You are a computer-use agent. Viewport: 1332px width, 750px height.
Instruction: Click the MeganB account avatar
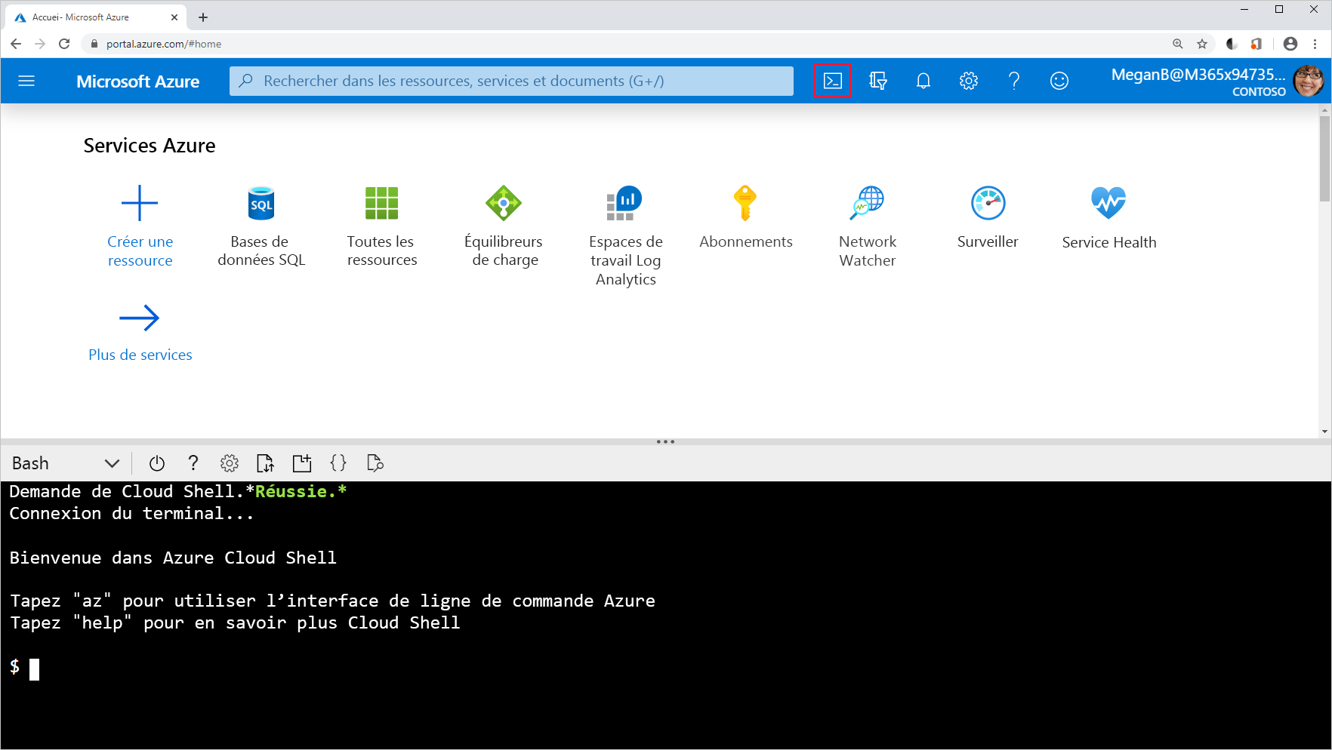(1308, 81)
